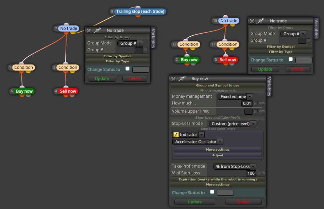324x209 pixels.
Task: Expand Filter by Symbol in middle No trade panel
Action: (117, 56)
